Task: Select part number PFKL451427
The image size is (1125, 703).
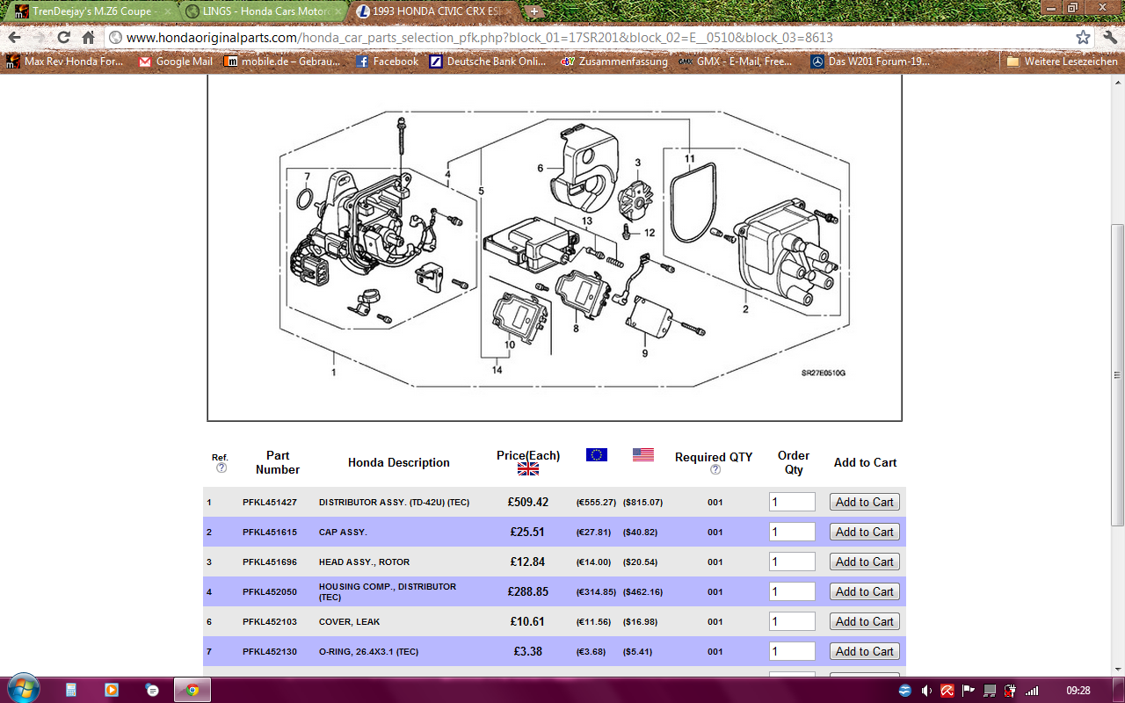Action: [x=270, y=503]
